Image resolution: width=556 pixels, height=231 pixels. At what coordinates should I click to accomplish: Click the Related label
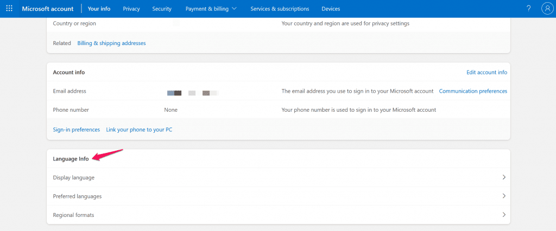pyautogui.click(x=62, y=43)
